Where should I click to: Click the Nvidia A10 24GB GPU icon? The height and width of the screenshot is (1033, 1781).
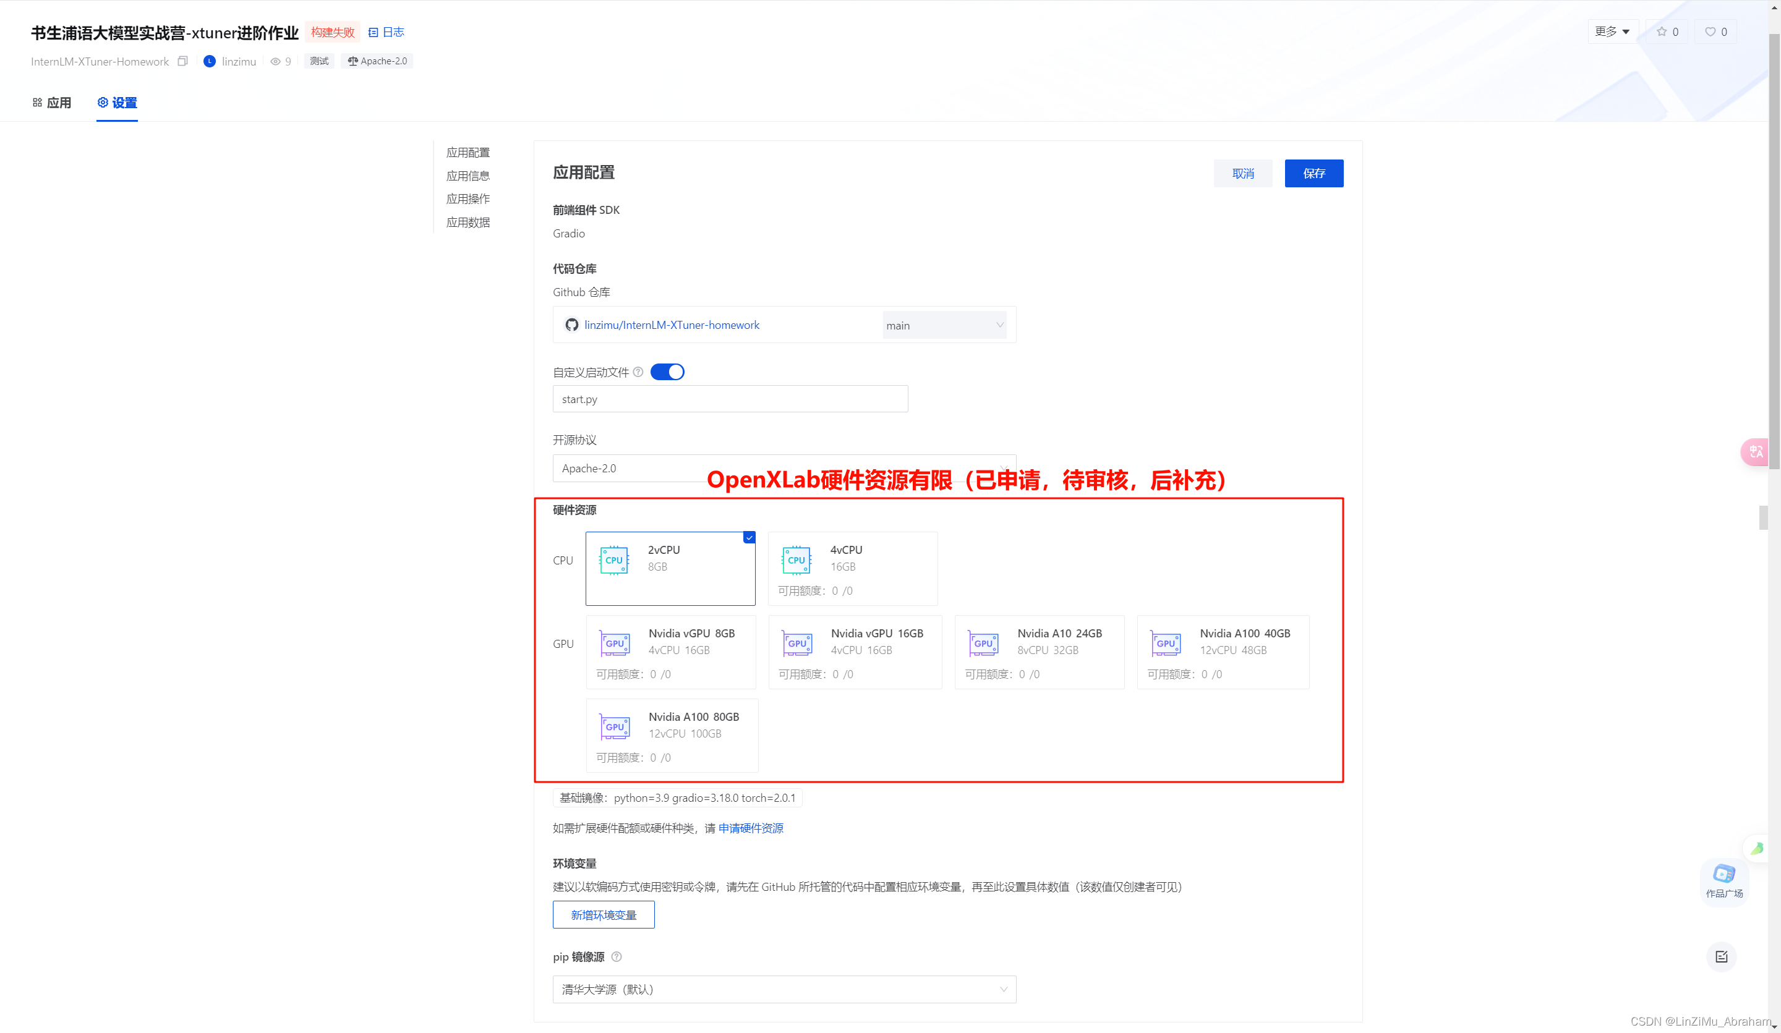pyautogui.click(x=983, y=644)
